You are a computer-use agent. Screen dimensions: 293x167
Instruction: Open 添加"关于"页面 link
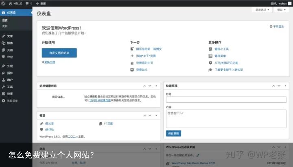coord(146,56)
